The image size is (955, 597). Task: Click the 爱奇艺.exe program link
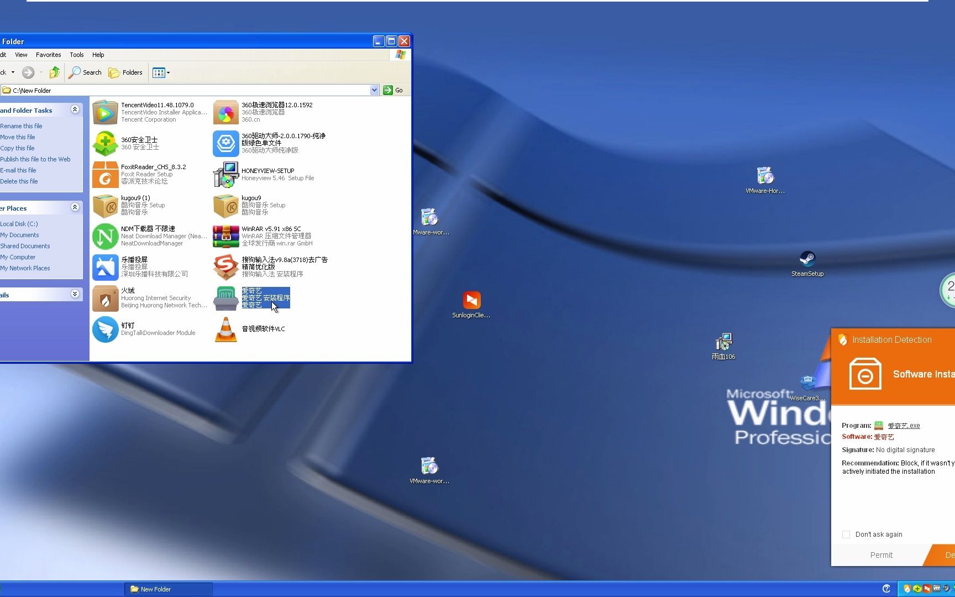[904, 426]
